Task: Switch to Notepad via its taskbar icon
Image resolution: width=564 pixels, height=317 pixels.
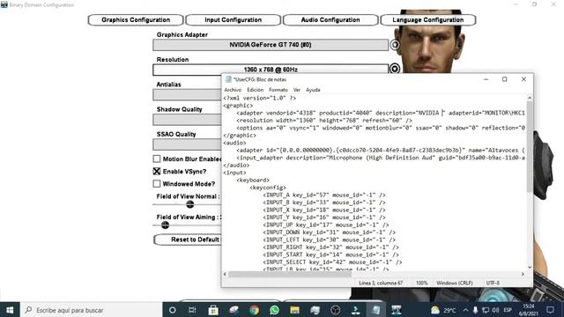Action: (375, 310)
